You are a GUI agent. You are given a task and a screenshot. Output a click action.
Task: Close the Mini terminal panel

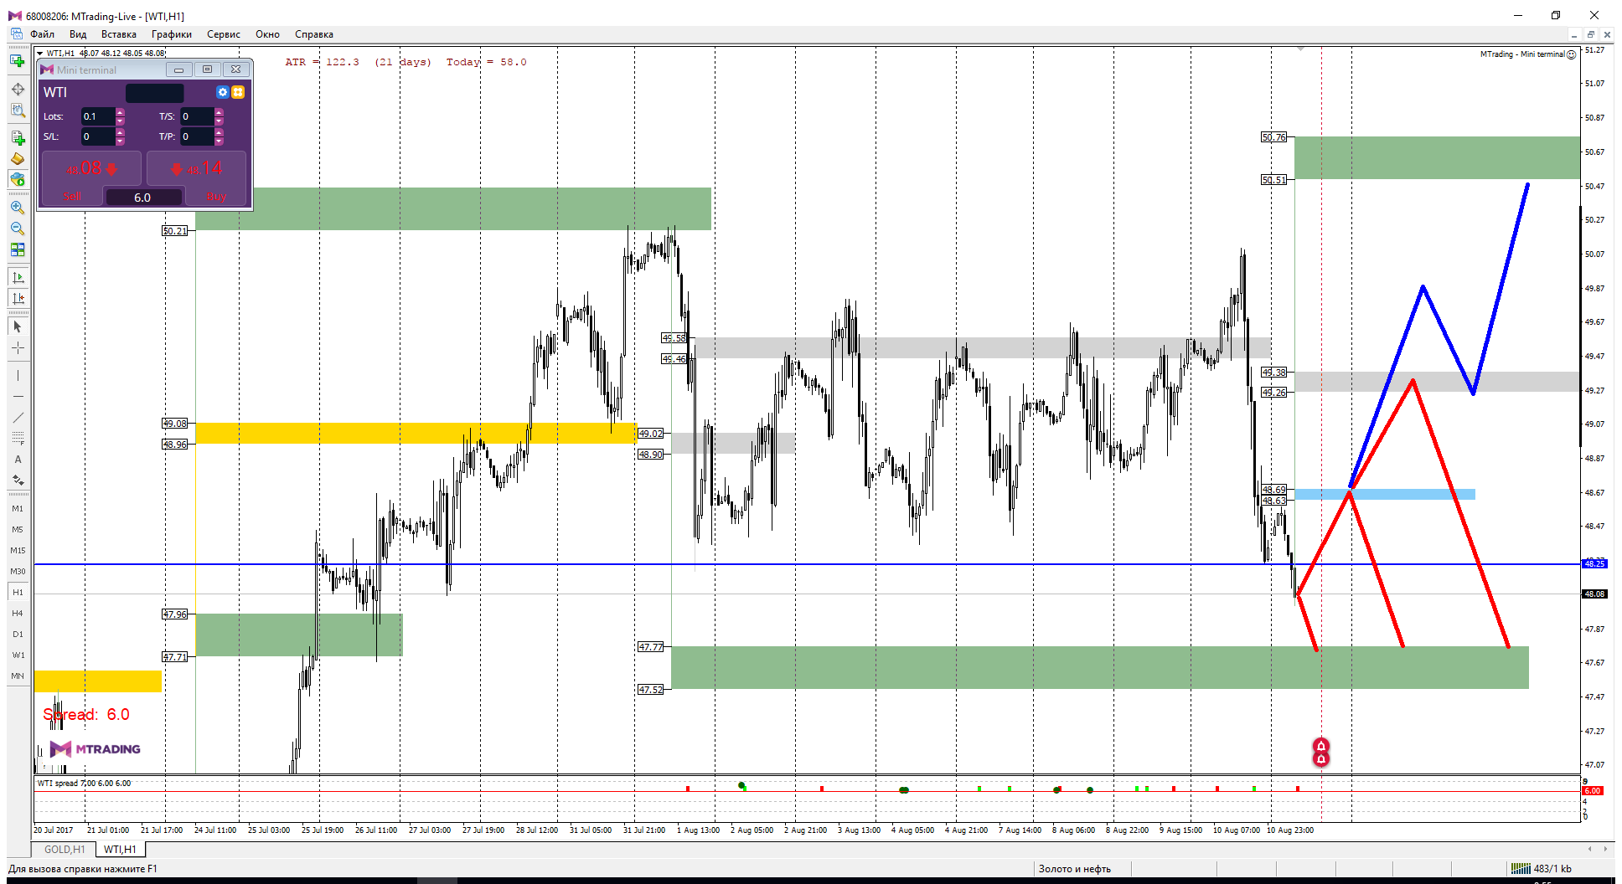click(x=236, y=69)
